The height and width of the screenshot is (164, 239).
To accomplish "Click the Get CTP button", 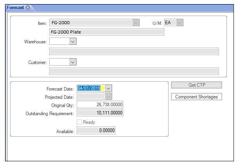I will [x=196, y=85].
